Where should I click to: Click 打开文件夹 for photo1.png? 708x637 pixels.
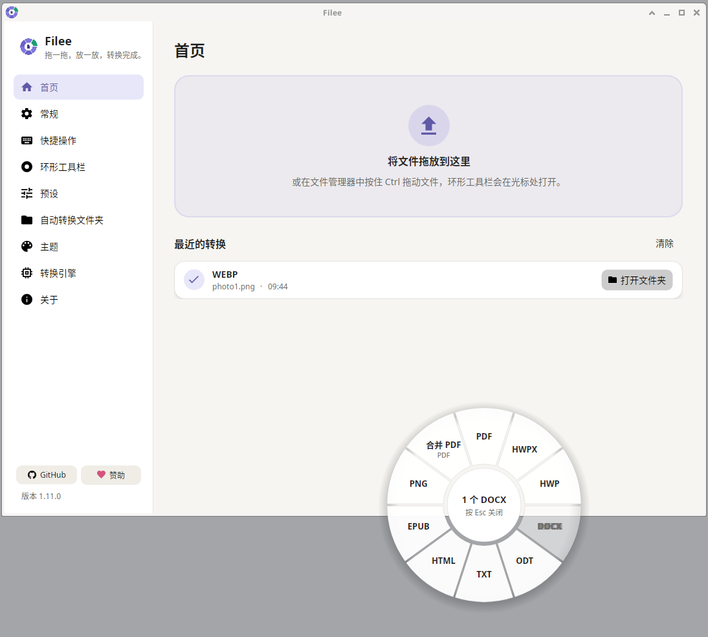(637, 280)
